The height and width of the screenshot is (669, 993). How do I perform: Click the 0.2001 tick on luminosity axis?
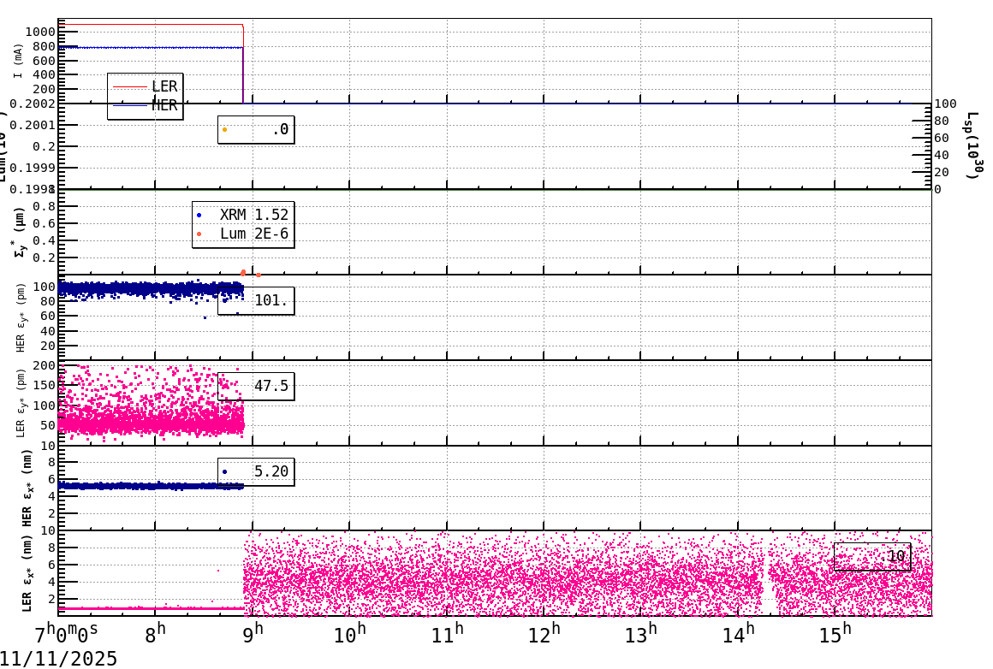click(x=33, y=125)
